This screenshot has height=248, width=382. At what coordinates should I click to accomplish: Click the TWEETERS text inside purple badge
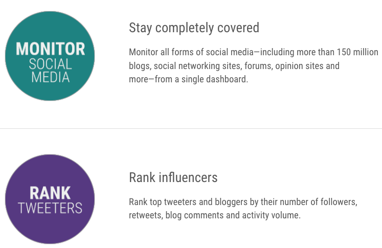[x=50, y=208]
